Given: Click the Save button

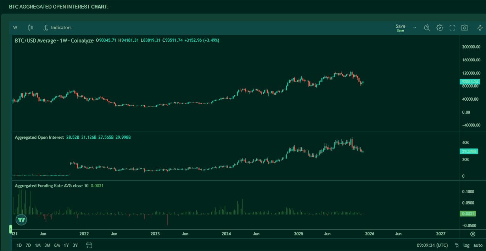Looking at the screenshot, I should [x=400, y=26].
